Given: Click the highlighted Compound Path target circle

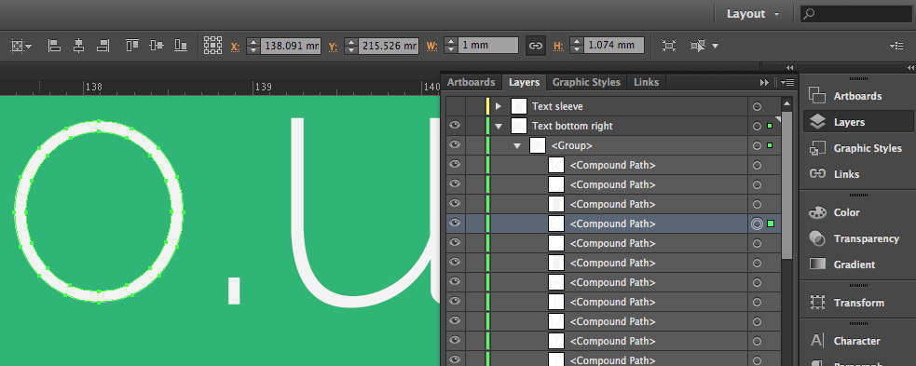Looking at the screenshot, I should coord(757,224).
